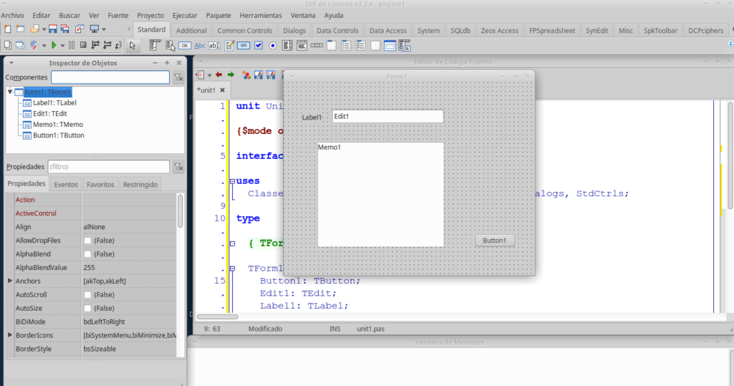734x386 pixels.
Task: Pick TComboBox component from palette
Action: click(x=302, y=46)
